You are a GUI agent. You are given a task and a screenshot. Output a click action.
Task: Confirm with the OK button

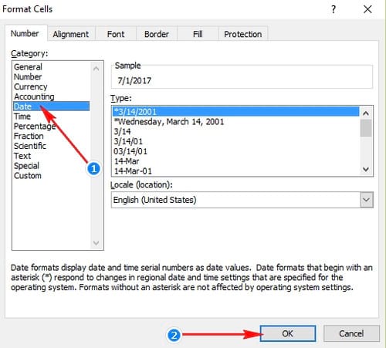pyautogui.click(x=288, y=333)
